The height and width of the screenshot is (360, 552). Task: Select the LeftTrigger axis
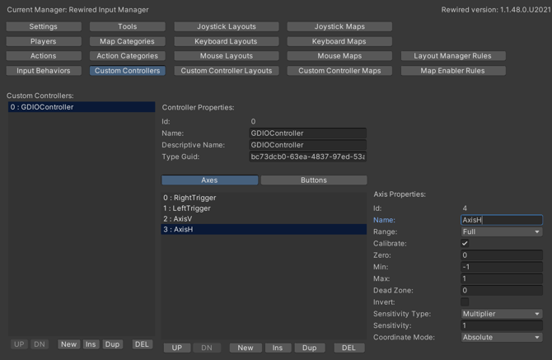[x=264, y=208]
